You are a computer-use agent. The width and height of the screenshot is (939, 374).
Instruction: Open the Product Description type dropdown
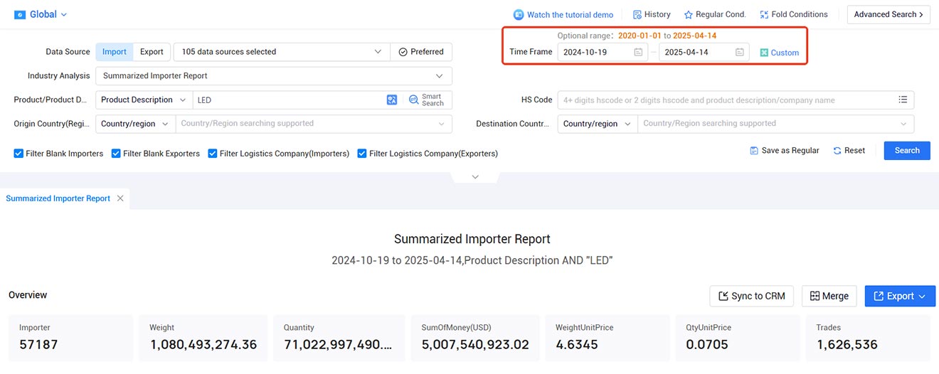pos(144,100)
